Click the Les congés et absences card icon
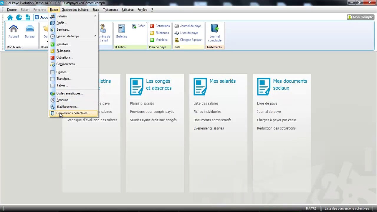This screenshot has width=377, height=212. point(137,87)
